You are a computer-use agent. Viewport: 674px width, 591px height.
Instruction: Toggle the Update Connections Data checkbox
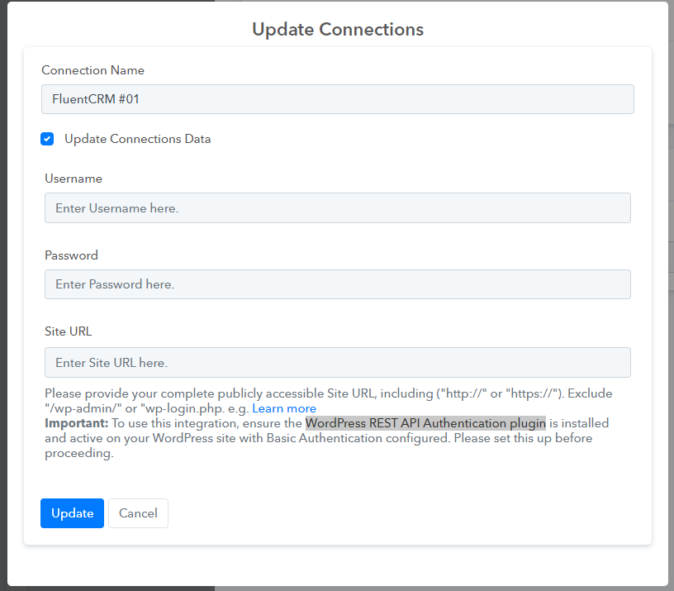click(47, 139)
